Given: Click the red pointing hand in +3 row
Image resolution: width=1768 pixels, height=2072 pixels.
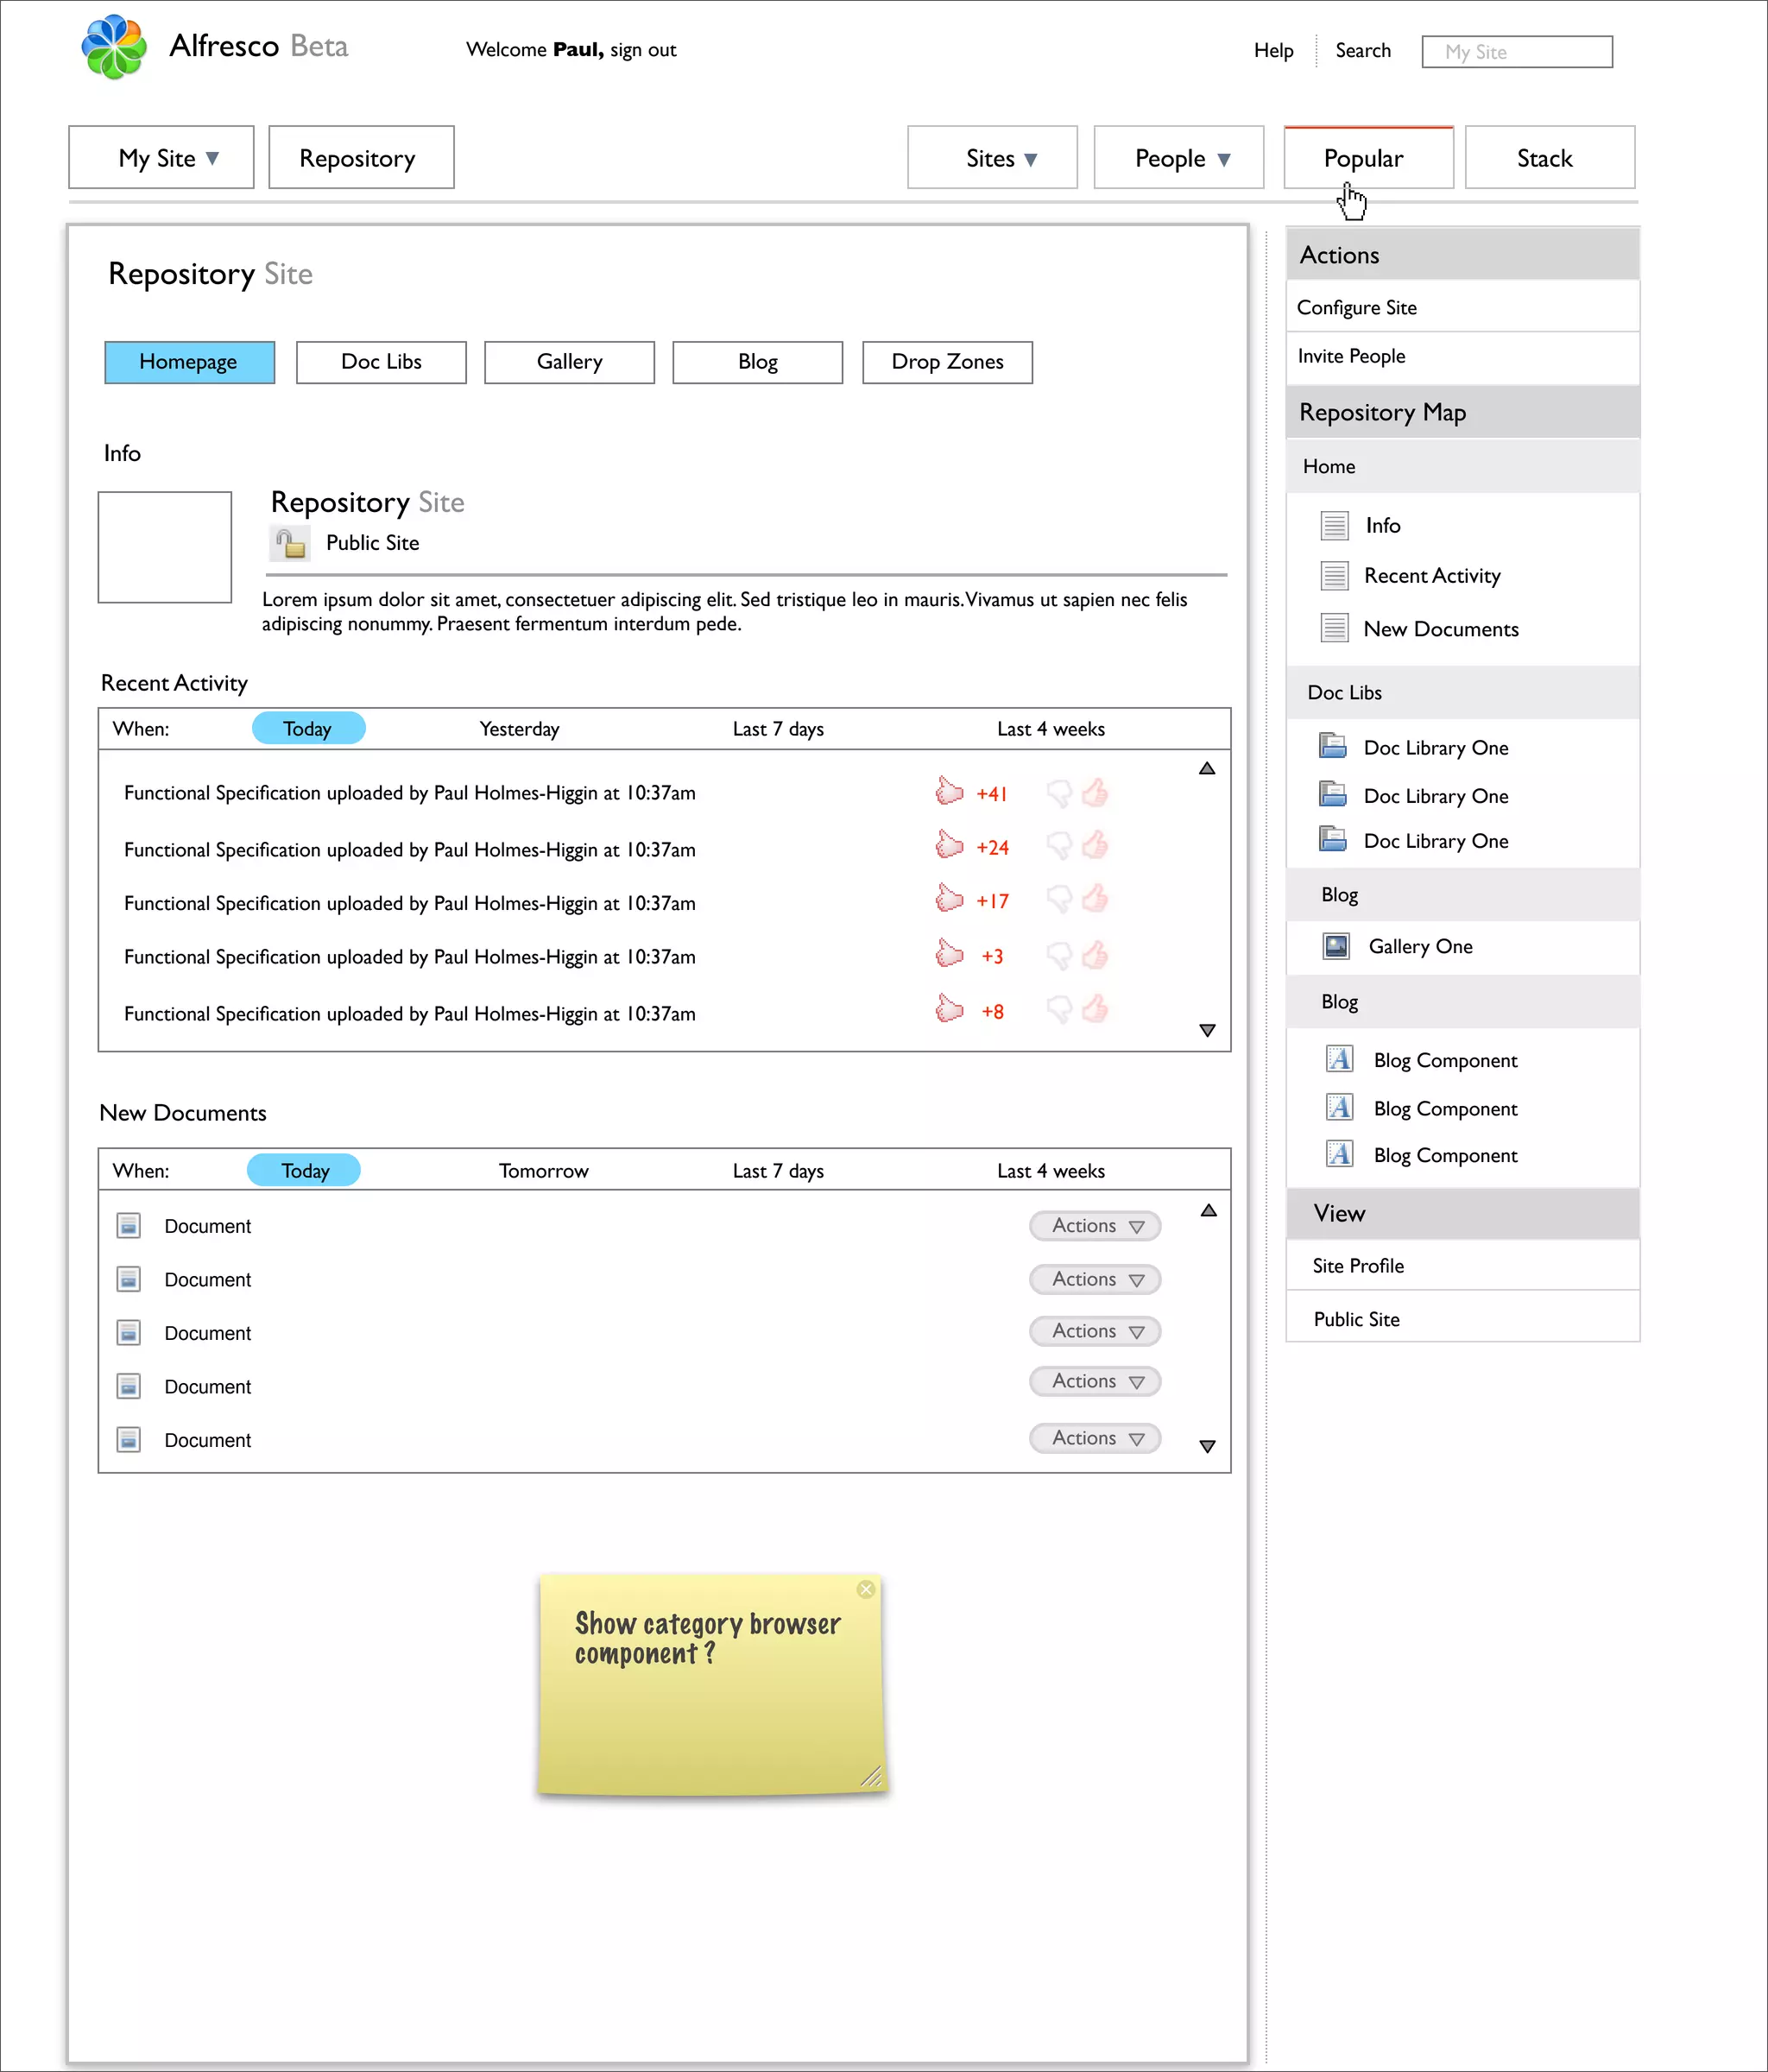Looking at the screenshot, I should click(949, 954).
